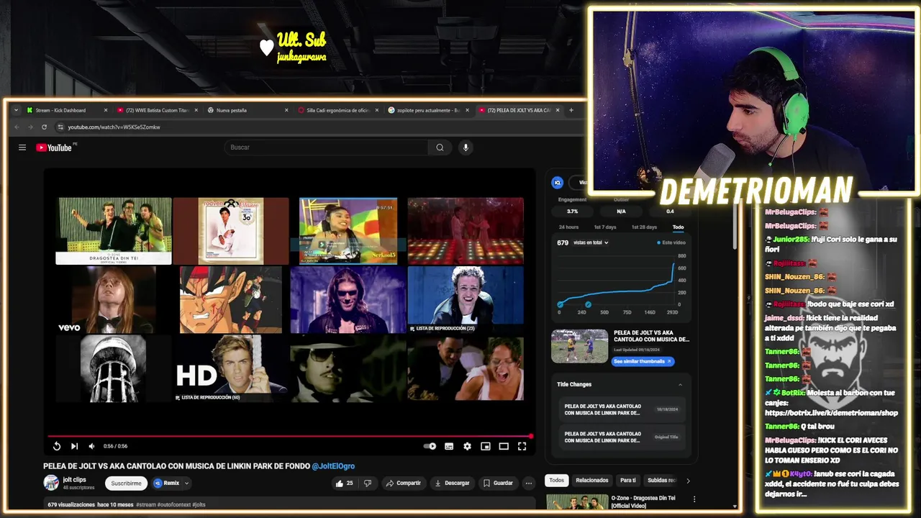Viewport: 921px width, 518px height.
Task: Open the YouTube hamburger guide menu
Action: [x=22, y=147]
